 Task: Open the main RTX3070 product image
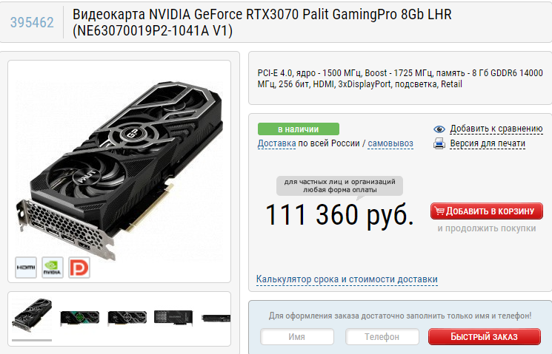(119, 168)
